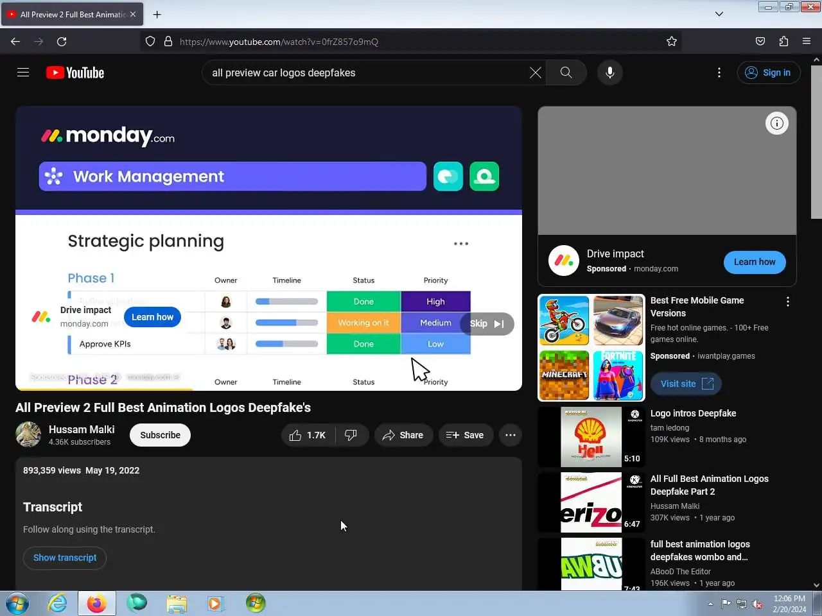Open Firefox Pocket save icon
The height and width of the screenshot is (616, 822).
pos(760,42)
